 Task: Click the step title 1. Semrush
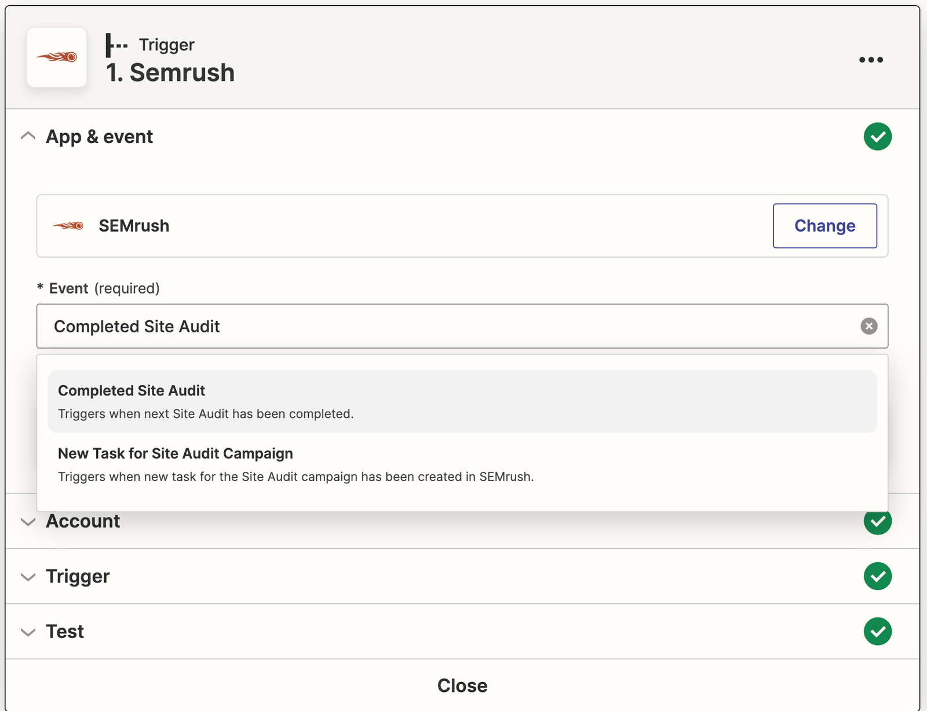coord(170,72)
